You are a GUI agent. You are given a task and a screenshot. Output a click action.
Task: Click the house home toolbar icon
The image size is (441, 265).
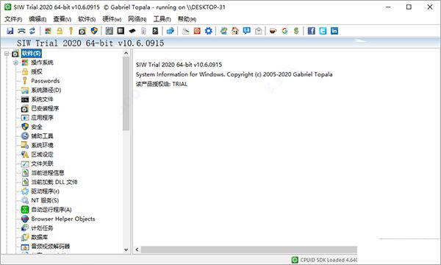coord(235,31)
